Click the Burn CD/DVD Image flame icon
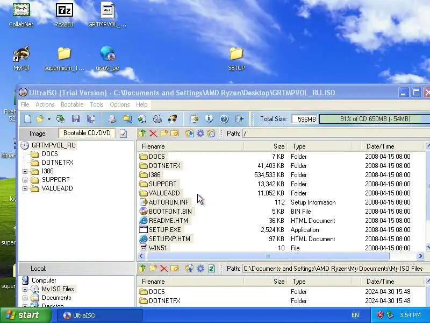This screenshot has height=323, width=430. click(x=173, y=119)
